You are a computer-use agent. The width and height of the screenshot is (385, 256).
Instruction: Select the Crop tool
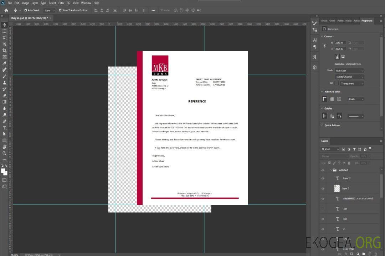(4, 50)
